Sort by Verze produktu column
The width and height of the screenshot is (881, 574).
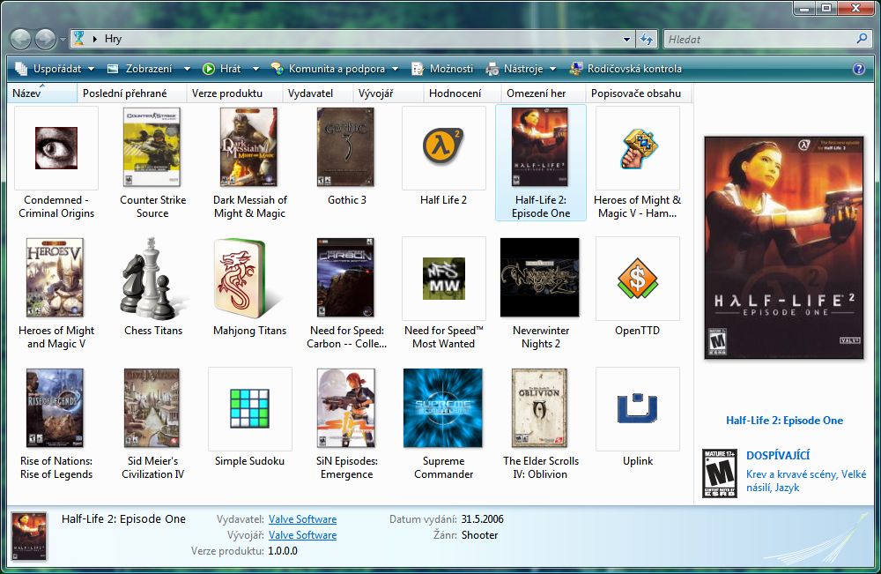coord(233,93)
